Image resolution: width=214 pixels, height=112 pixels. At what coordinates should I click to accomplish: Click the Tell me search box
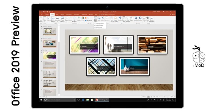pyautogui.click(x=107, y=15)
